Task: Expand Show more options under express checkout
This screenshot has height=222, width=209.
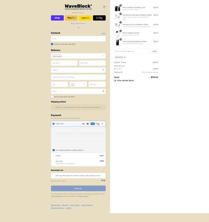Action: pyautogui.click(x=78, y=24)
